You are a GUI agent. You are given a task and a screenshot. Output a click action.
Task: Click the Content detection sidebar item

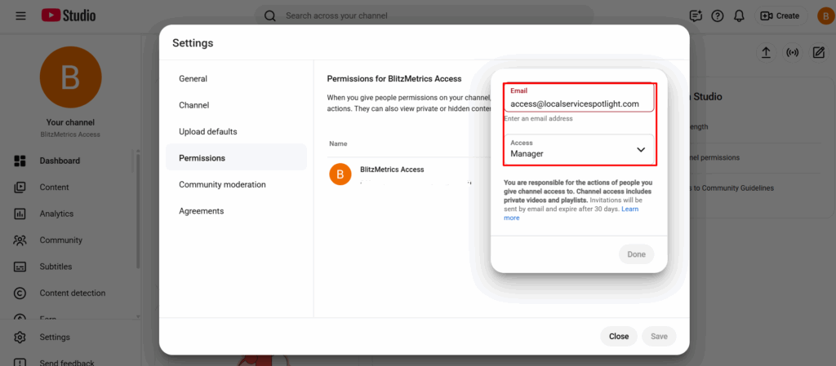(72, 293)
